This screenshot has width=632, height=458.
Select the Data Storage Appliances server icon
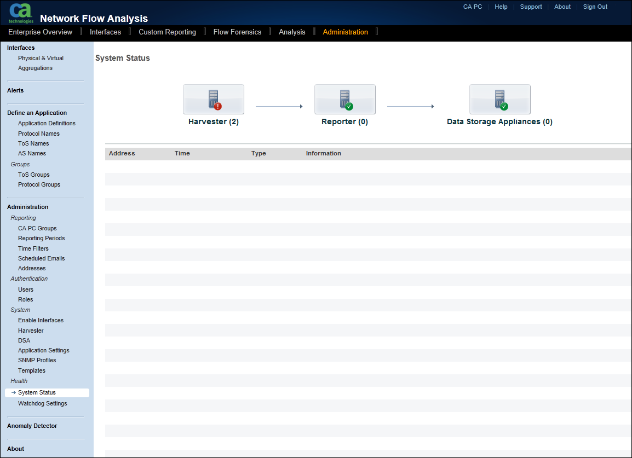coord(499,99)
